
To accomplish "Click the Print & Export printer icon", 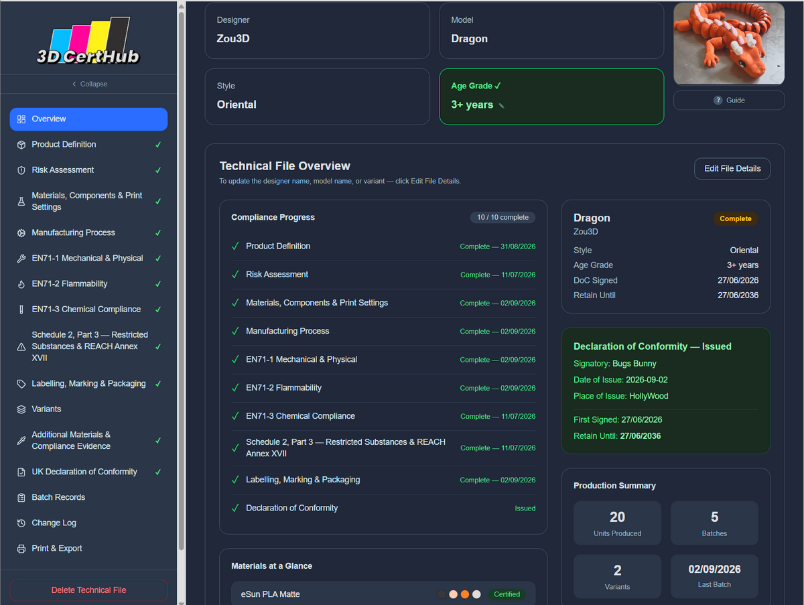I will tap(21, 549).
